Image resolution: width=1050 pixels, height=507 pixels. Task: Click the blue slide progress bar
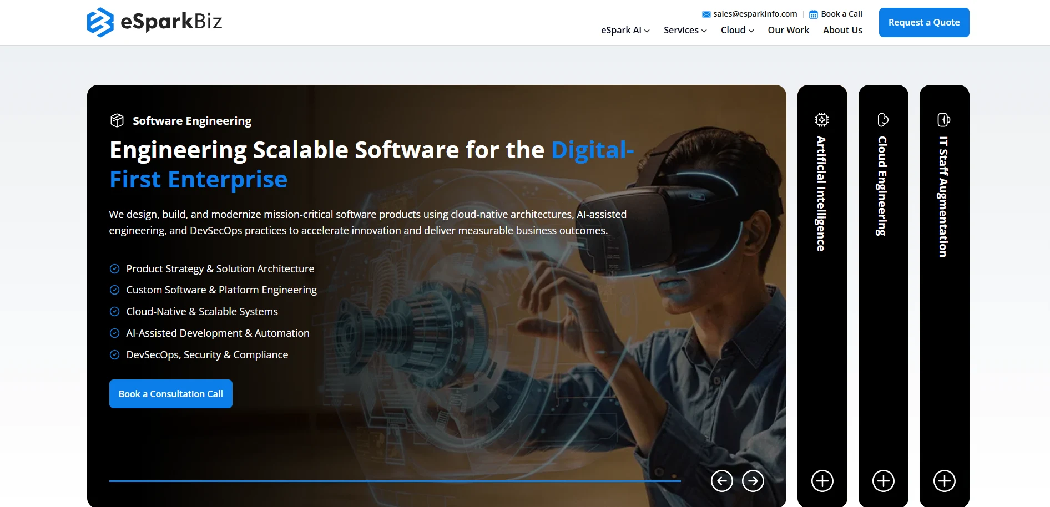click(395, 481)
